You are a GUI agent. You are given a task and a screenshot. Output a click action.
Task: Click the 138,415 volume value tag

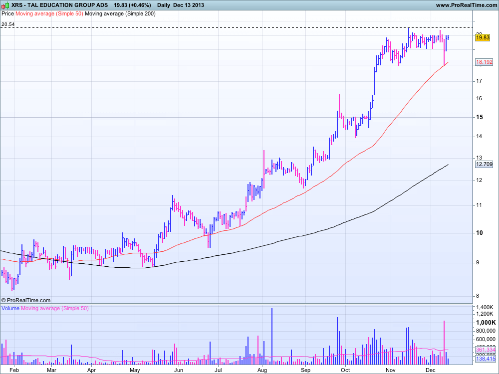486,359
